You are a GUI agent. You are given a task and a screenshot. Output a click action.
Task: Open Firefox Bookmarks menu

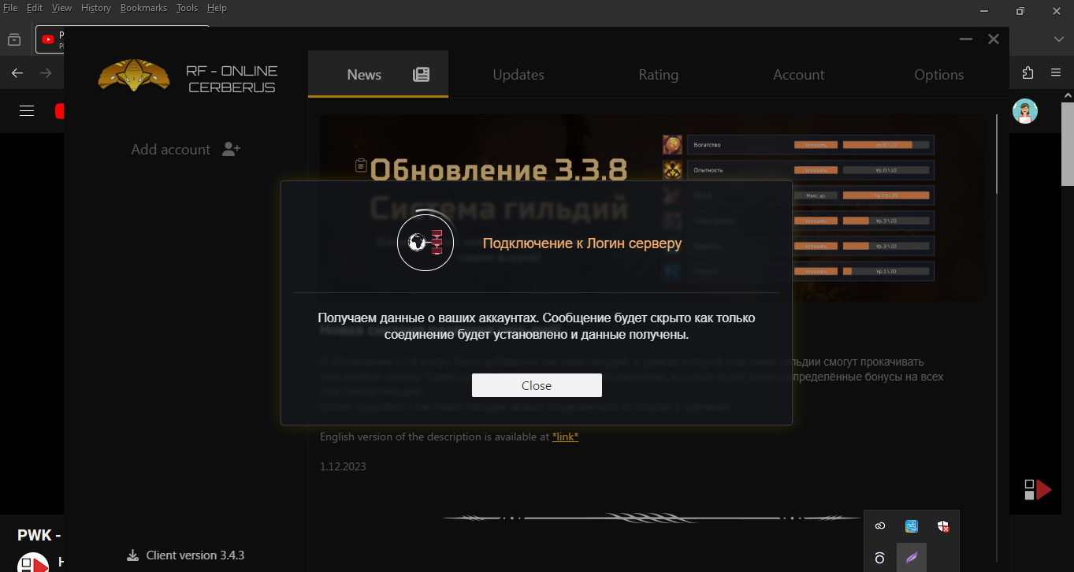pyautogui.click(x=143, y=8)
